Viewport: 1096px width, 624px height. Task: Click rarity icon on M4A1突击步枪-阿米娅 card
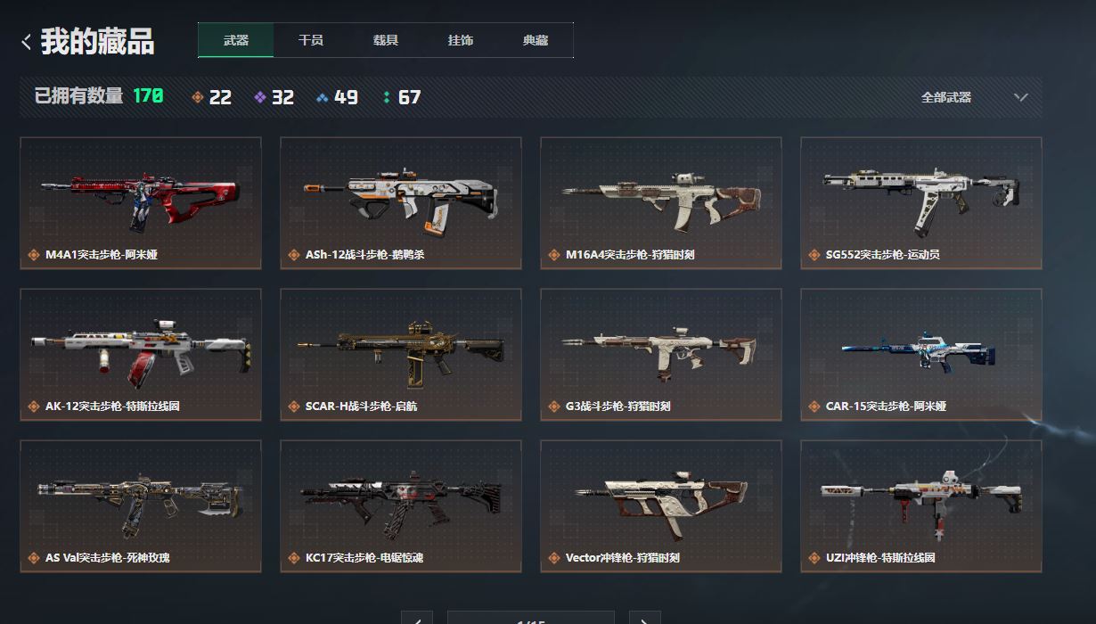pos(34,255)
